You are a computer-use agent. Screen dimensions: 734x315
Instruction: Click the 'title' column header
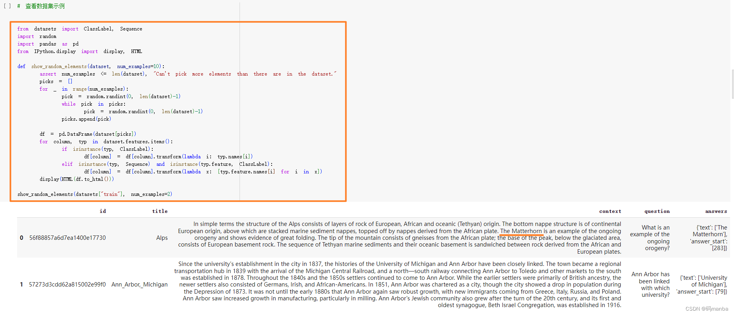click(x=160, y=211)
